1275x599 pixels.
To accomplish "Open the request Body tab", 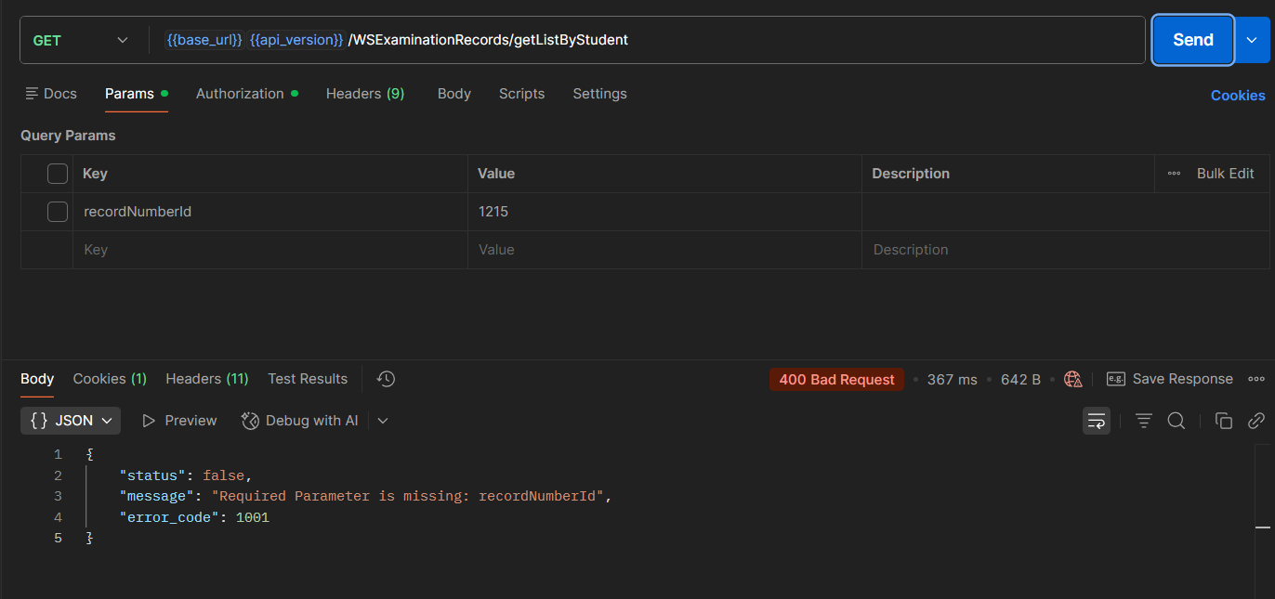I will point(454,94).
